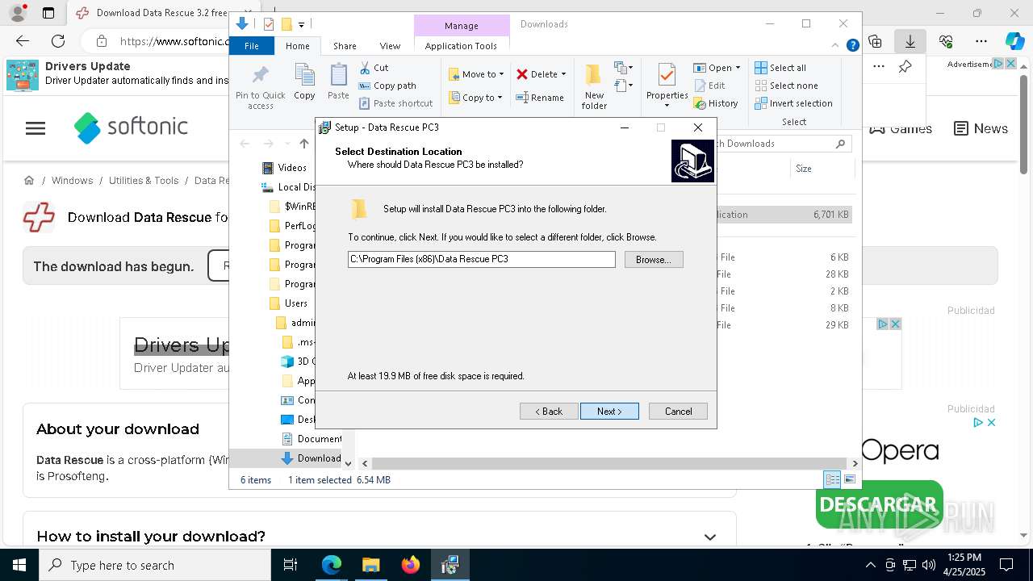Open the Delete dropdown arrow
This screenshot has width=1033, height=581.
tap(563, 74)
